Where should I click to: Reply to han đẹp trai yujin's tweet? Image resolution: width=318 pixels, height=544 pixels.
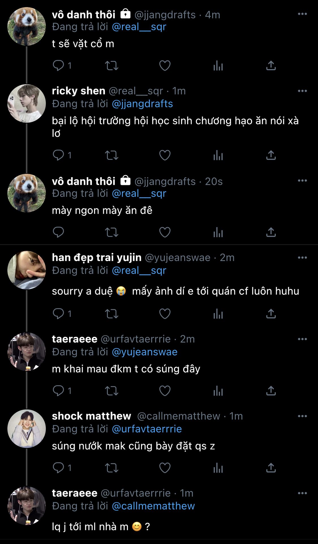pyautogui.click(x=59, y=314)
